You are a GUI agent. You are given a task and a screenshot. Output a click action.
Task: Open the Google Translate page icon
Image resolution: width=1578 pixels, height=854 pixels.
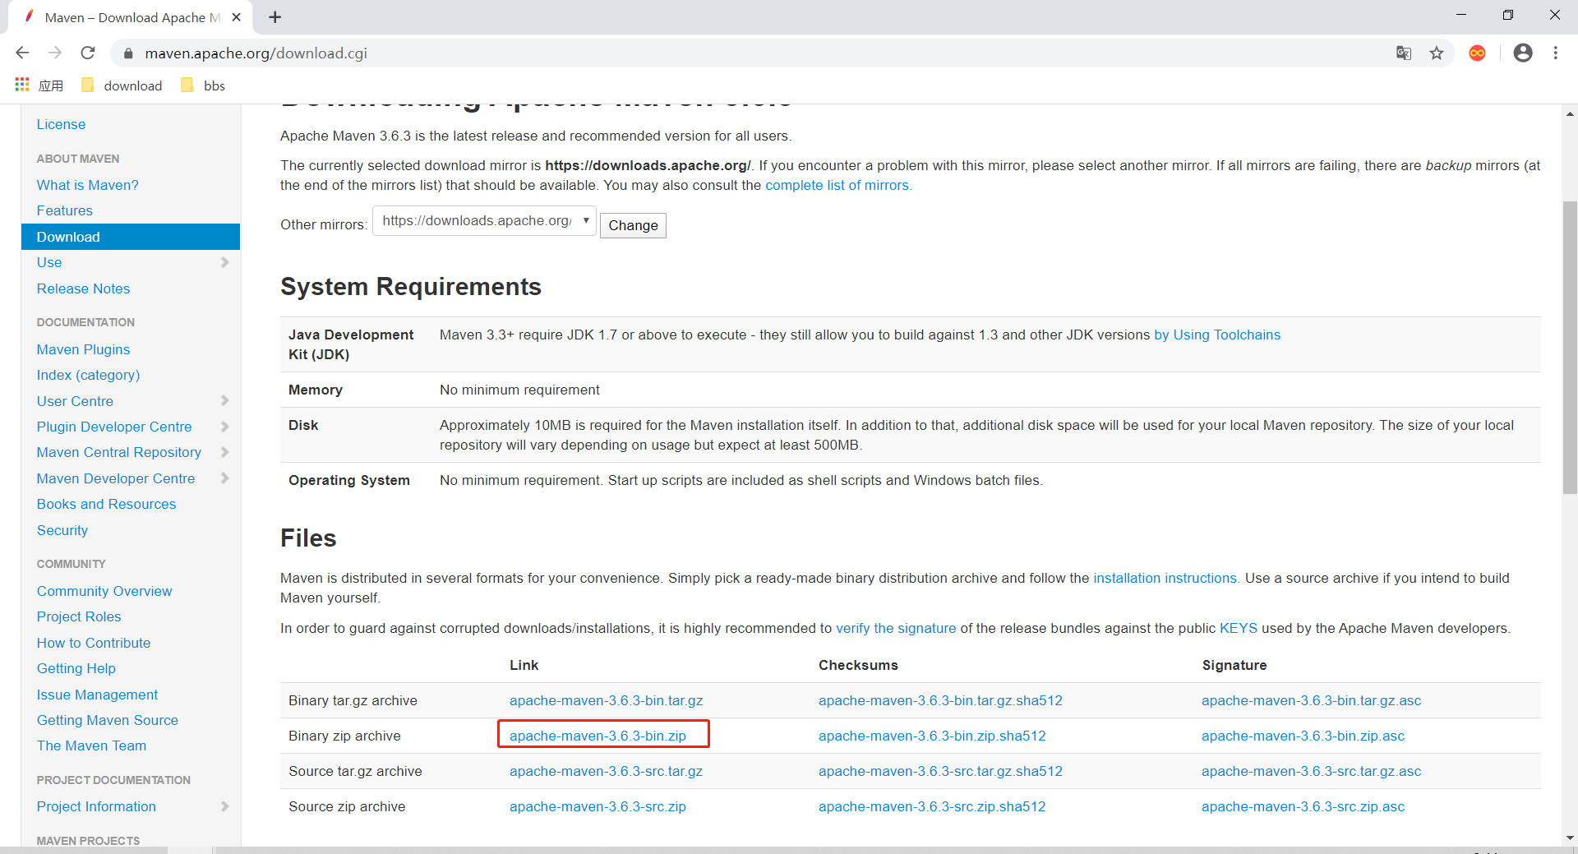tap(1404, 53)
